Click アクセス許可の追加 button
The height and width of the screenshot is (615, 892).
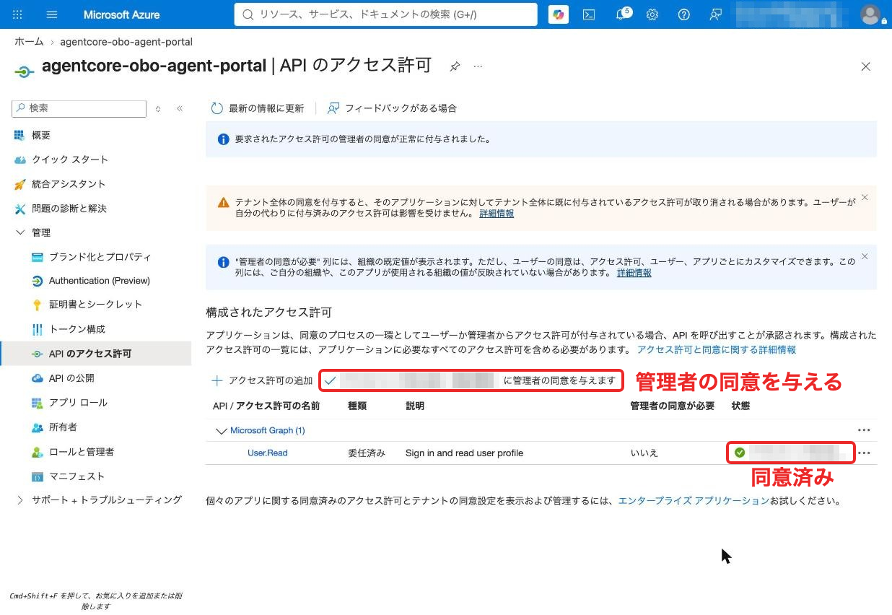click(x=262, y=380)
